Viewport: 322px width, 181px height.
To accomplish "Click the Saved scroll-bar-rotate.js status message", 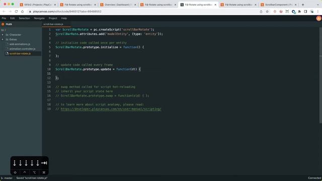I will point(32,178).
